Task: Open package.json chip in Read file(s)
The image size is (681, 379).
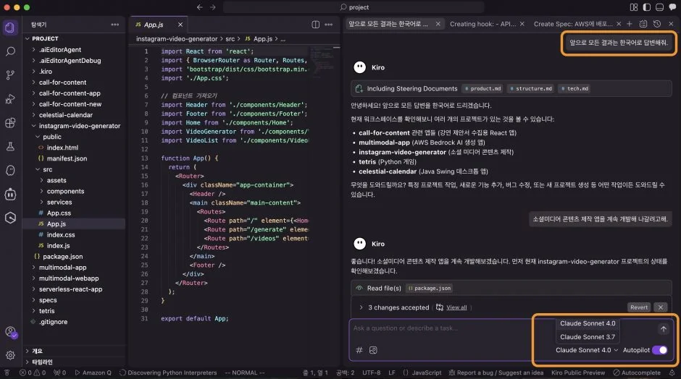Action: point(430,289)
